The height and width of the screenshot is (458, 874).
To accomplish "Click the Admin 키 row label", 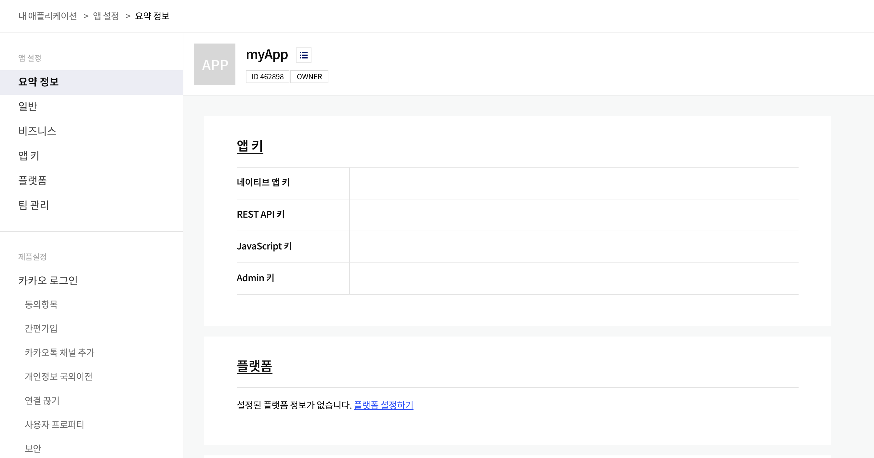I will point(256,278).
